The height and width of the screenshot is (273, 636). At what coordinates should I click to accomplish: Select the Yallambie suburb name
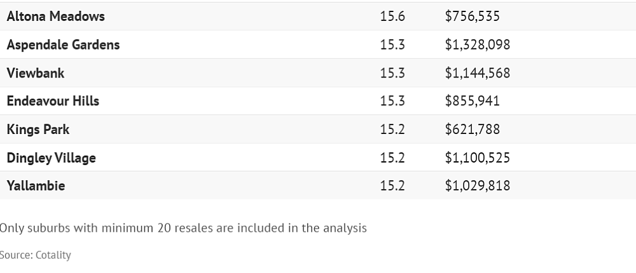[x=36, y=185]
